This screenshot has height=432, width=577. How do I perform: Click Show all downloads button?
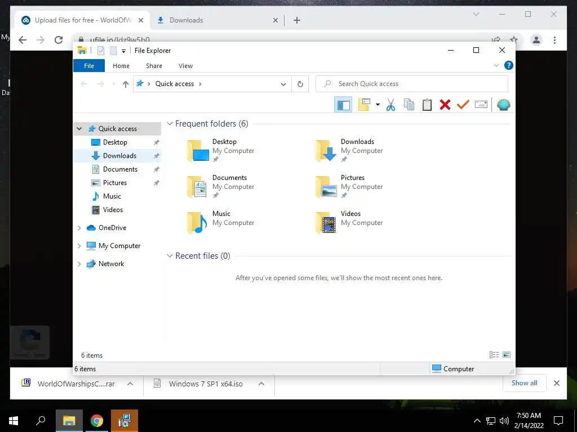525,383
